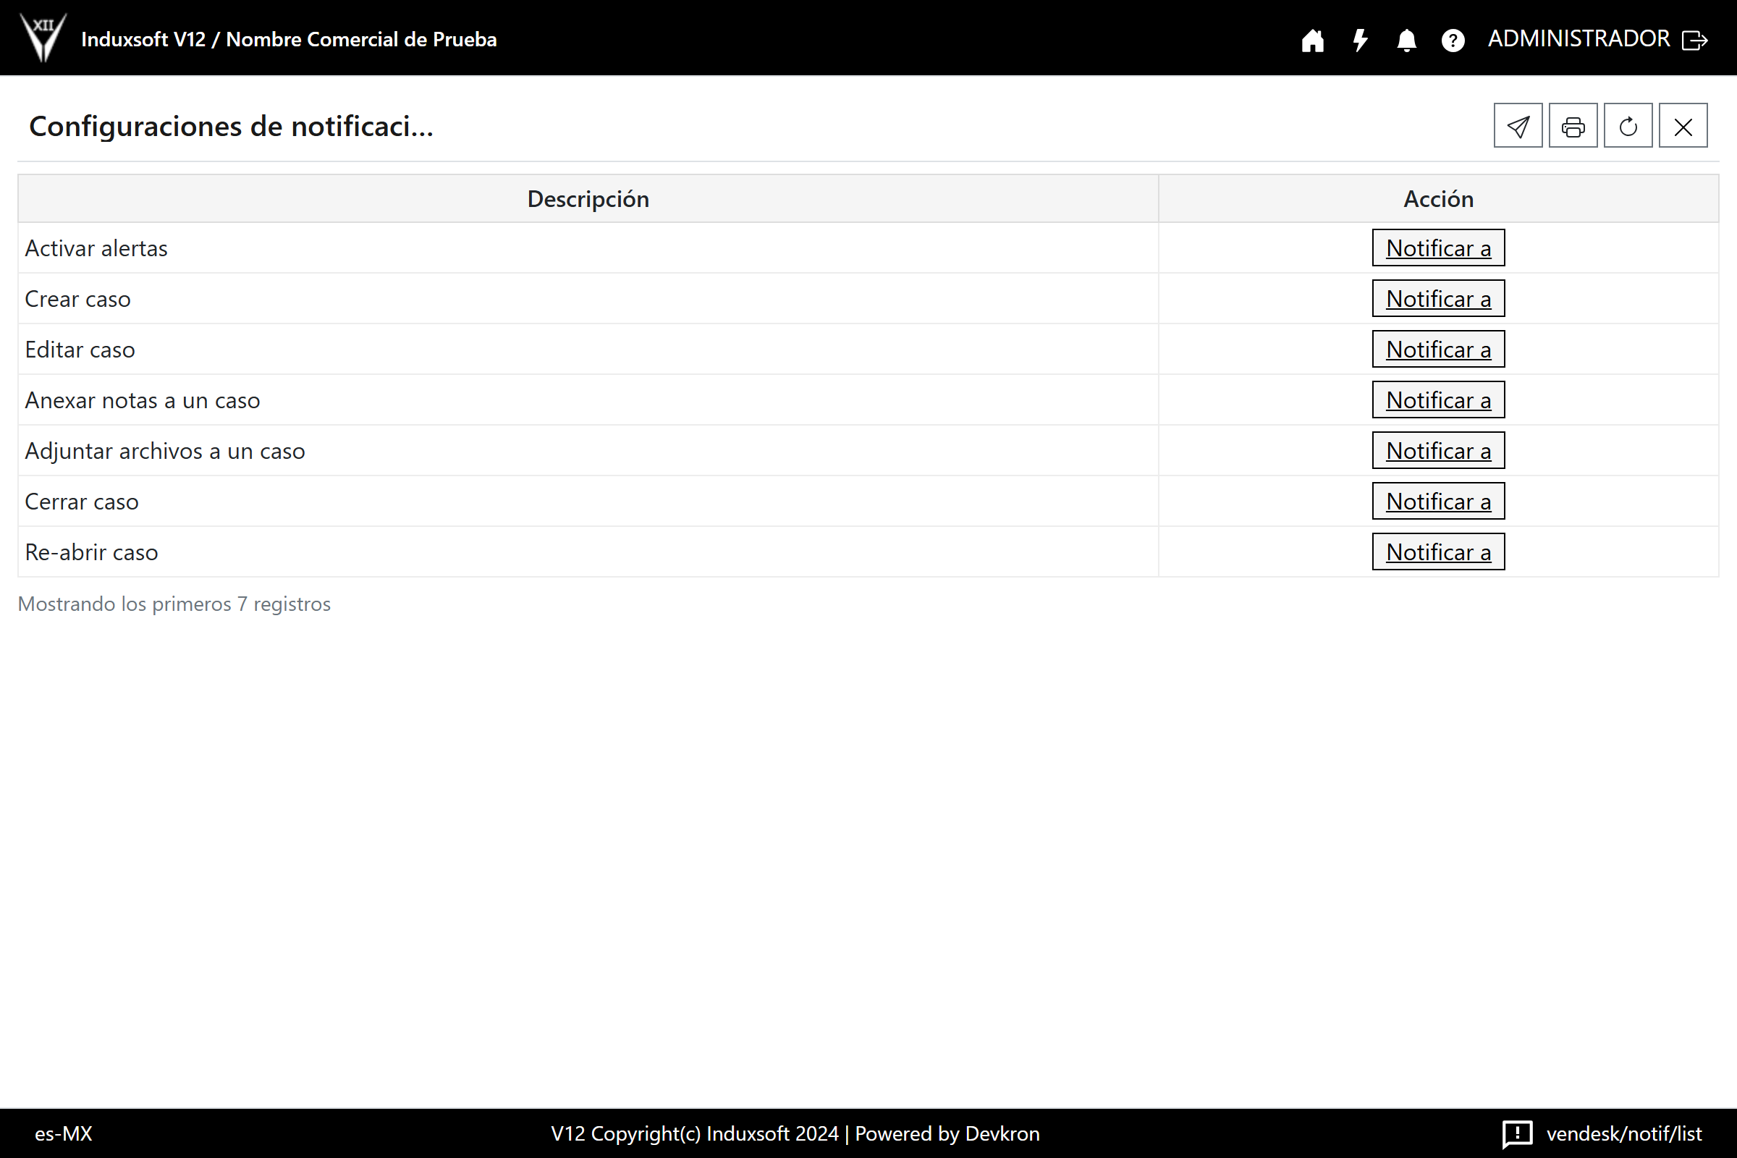Open the help question mark icon

click(x=1453, y=40)
